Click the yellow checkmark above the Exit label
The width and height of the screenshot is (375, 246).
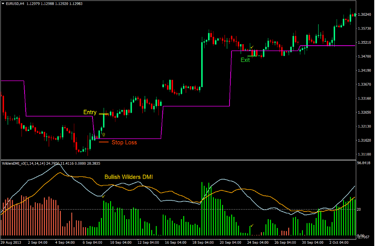pyautogui.click(x=252, y=47)
